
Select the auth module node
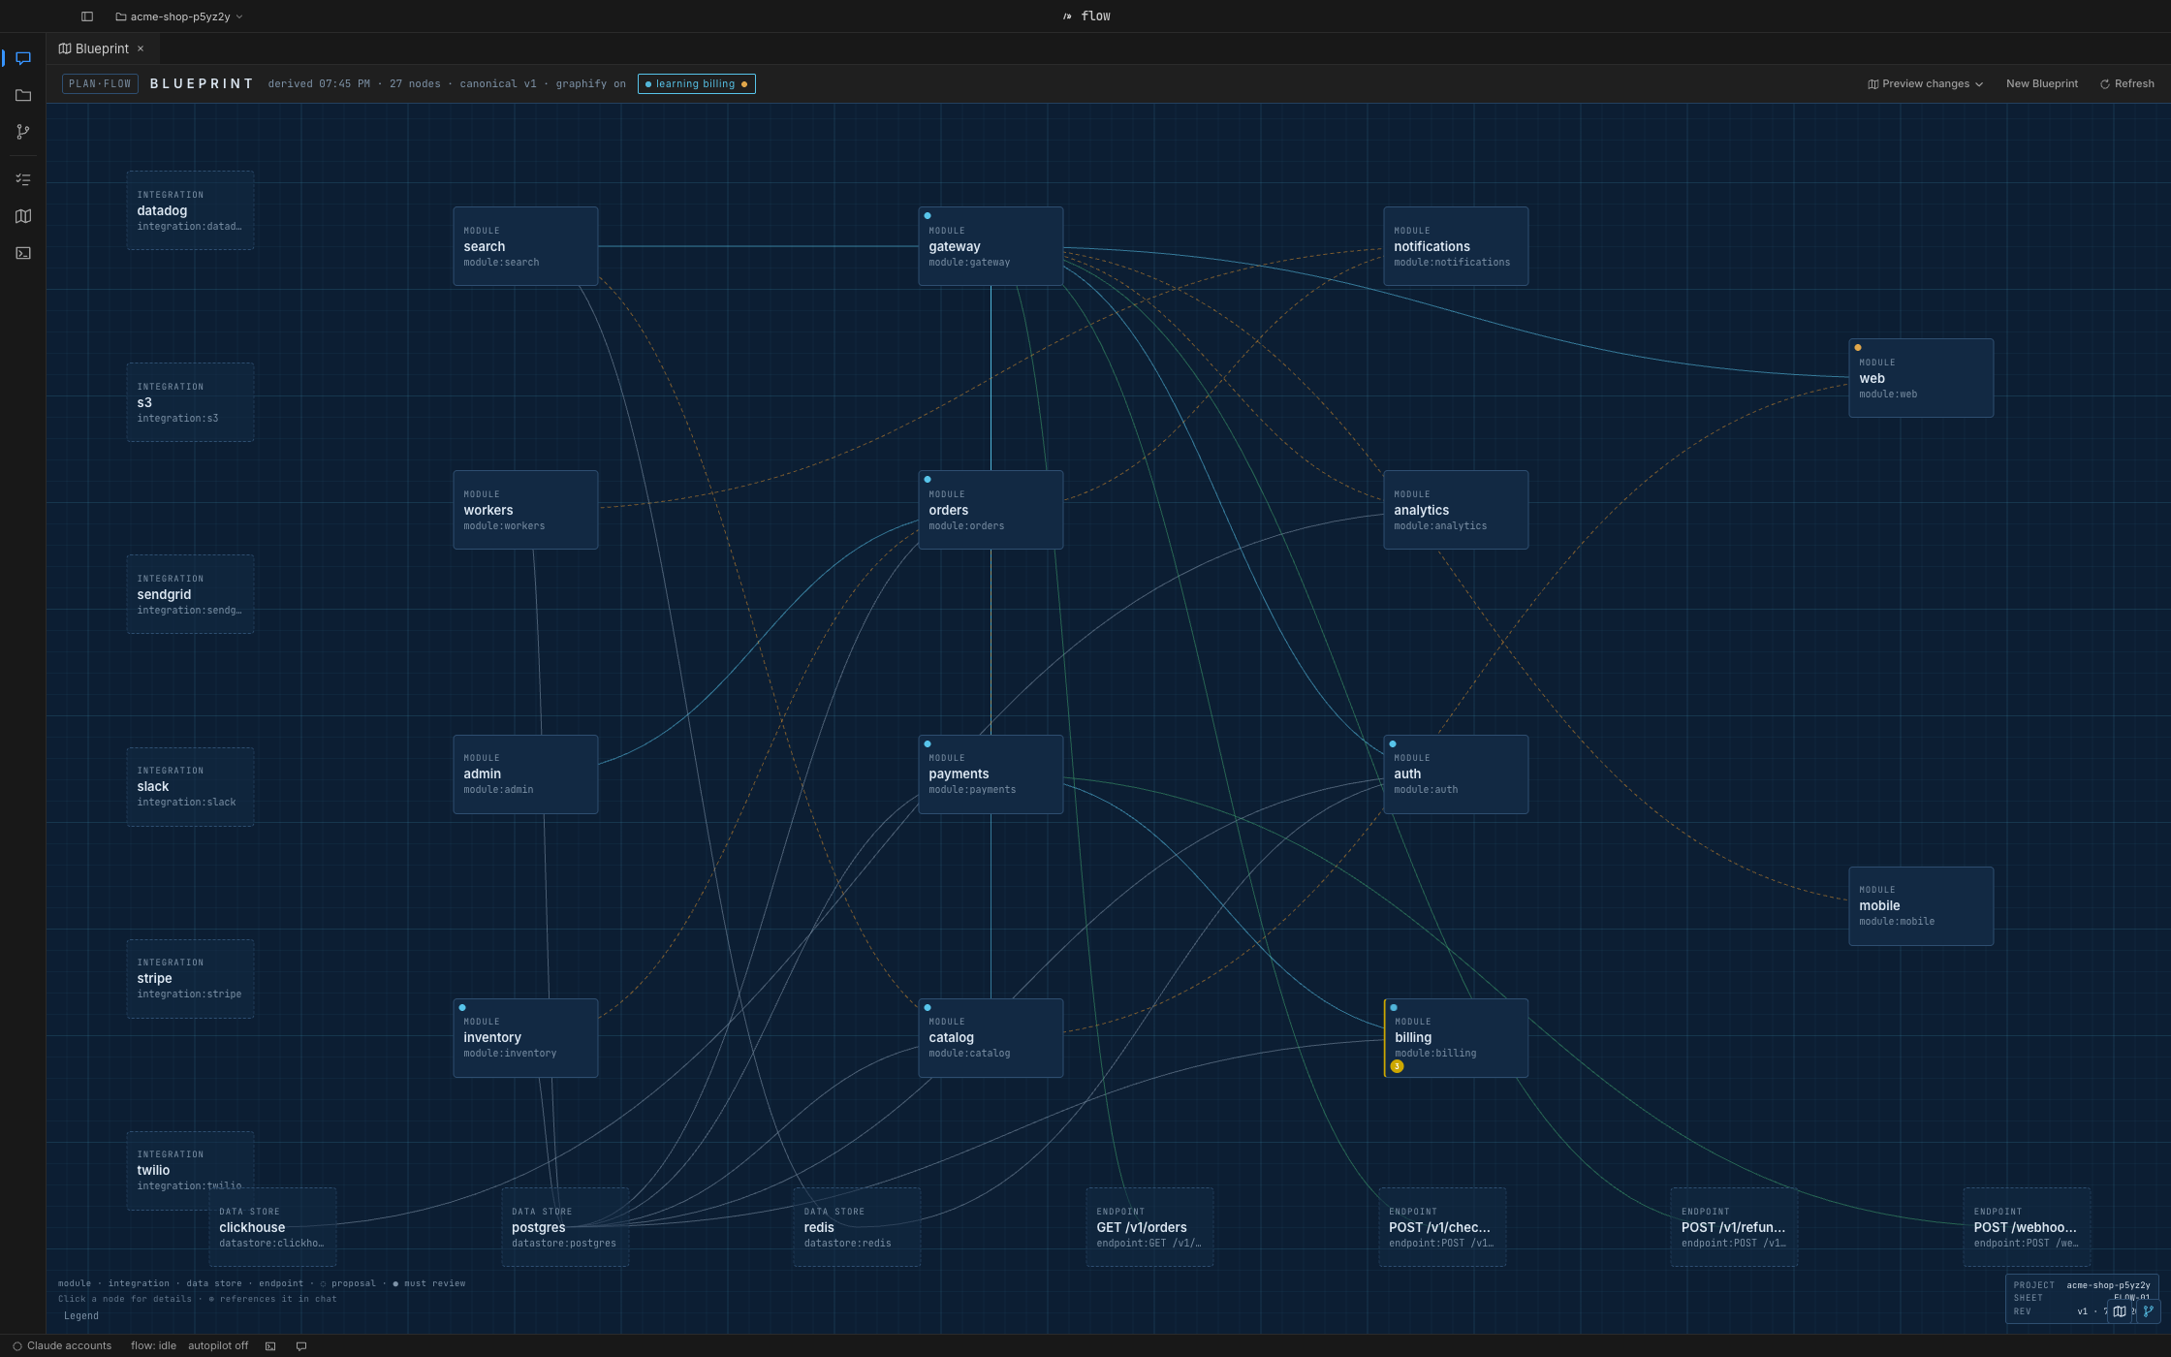[x=1456, y=773]
